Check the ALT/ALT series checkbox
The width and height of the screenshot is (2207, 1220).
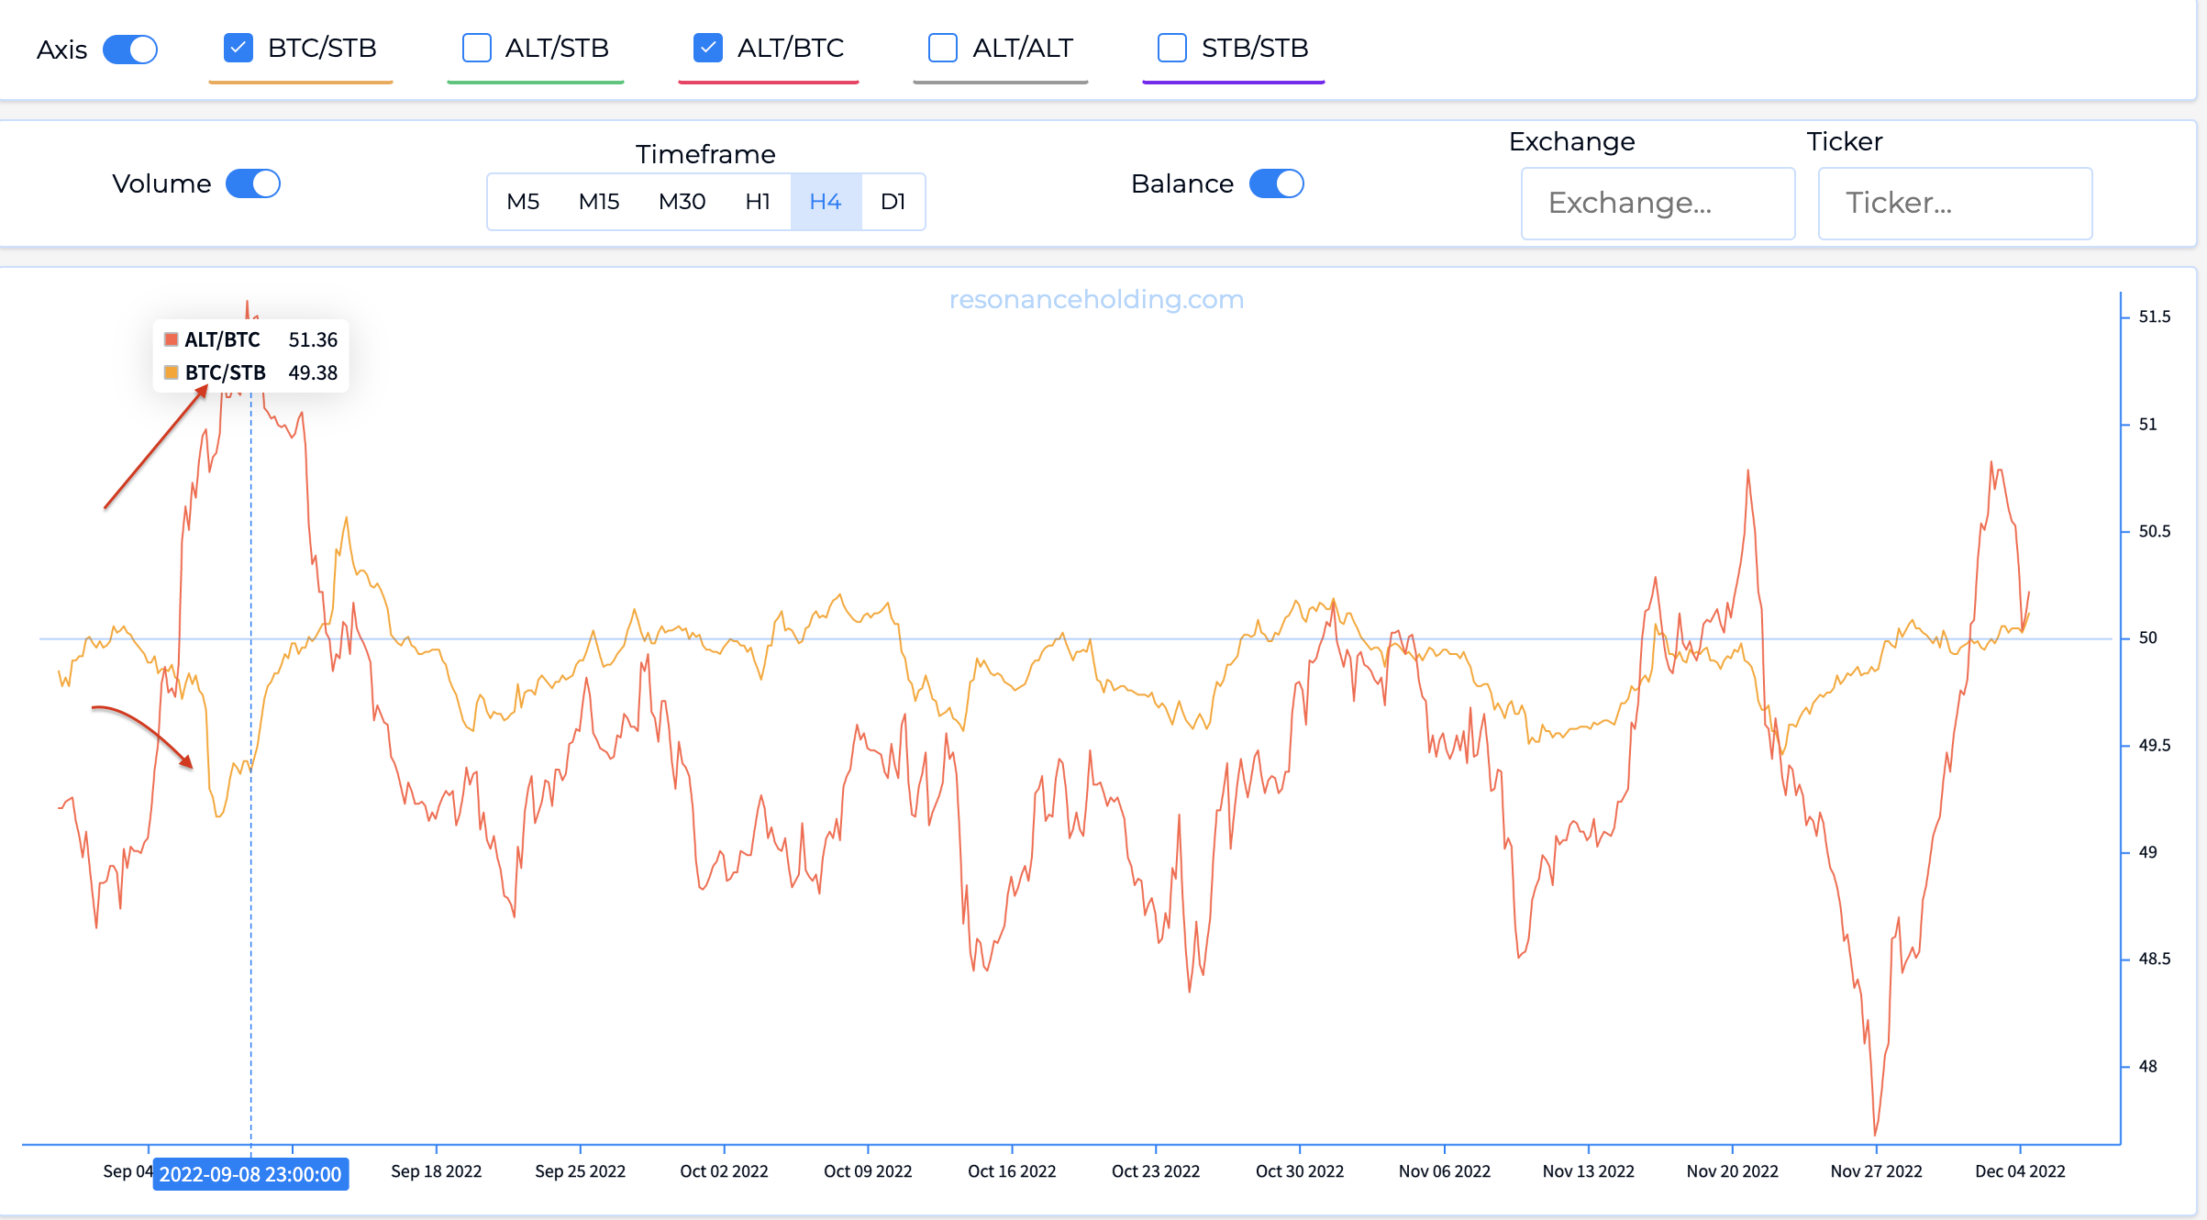click(943, 48)
